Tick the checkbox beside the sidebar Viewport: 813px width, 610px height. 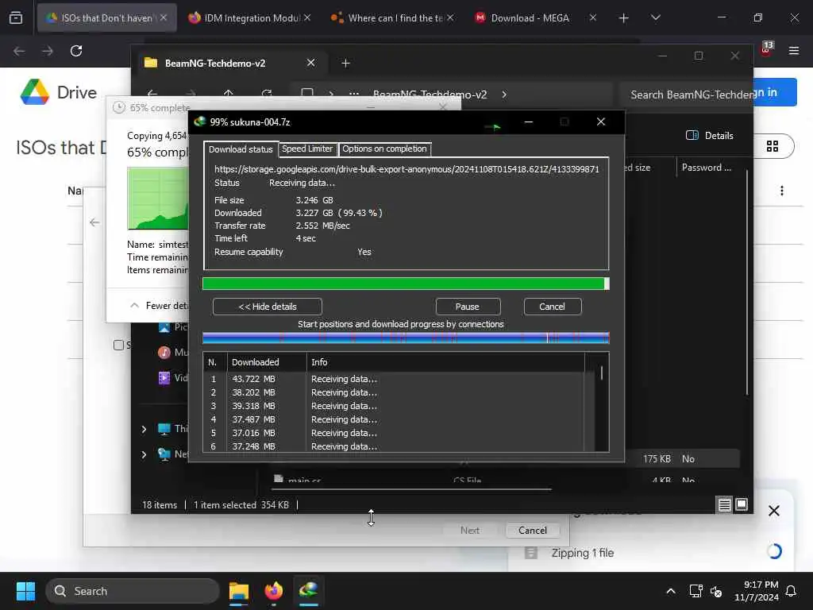click(118, 346)
